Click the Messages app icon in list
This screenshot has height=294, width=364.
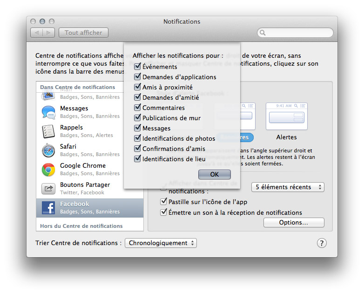tap(48, 112)
